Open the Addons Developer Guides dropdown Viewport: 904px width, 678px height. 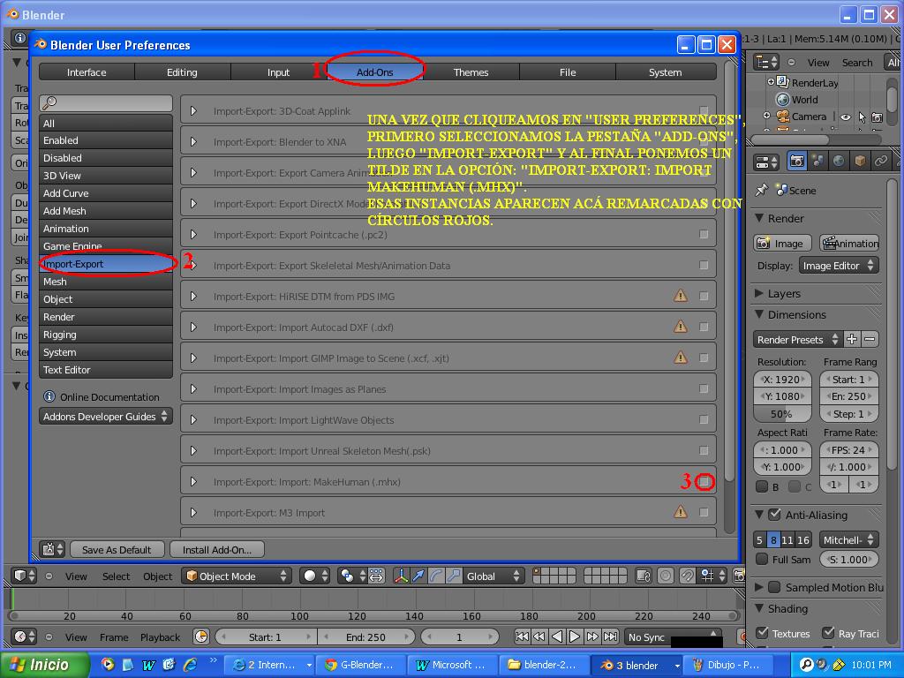click(106, 417)
